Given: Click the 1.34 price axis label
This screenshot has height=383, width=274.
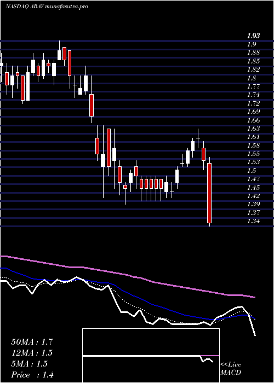Looking at the screenshot, I should (253, 221).
